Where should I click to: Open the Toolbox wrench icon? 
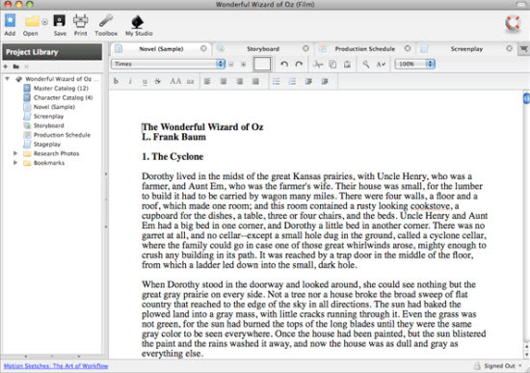pos(106,21)
